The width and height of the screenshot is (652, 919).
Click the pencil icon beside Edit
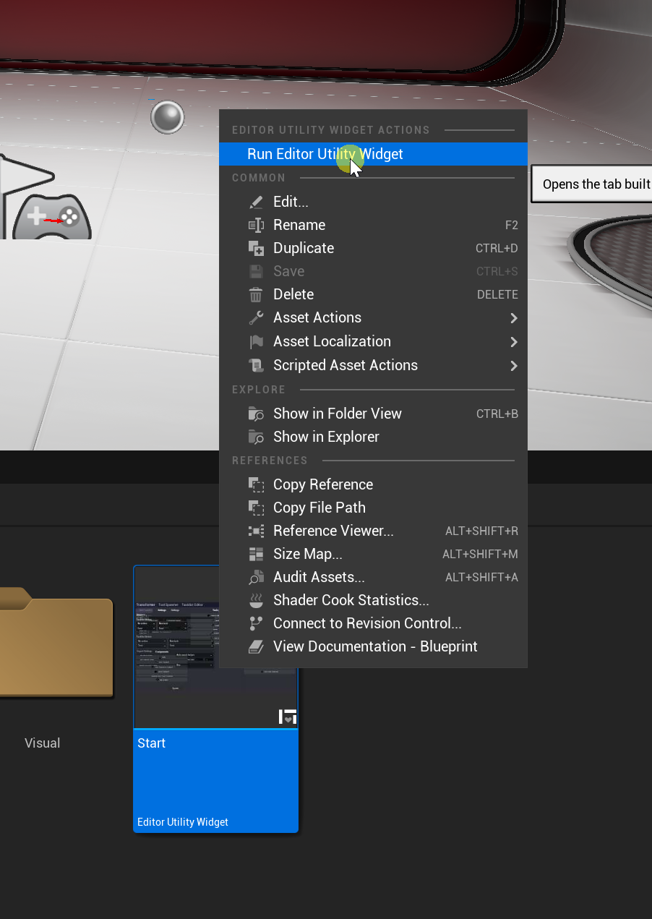coord(256,202)
